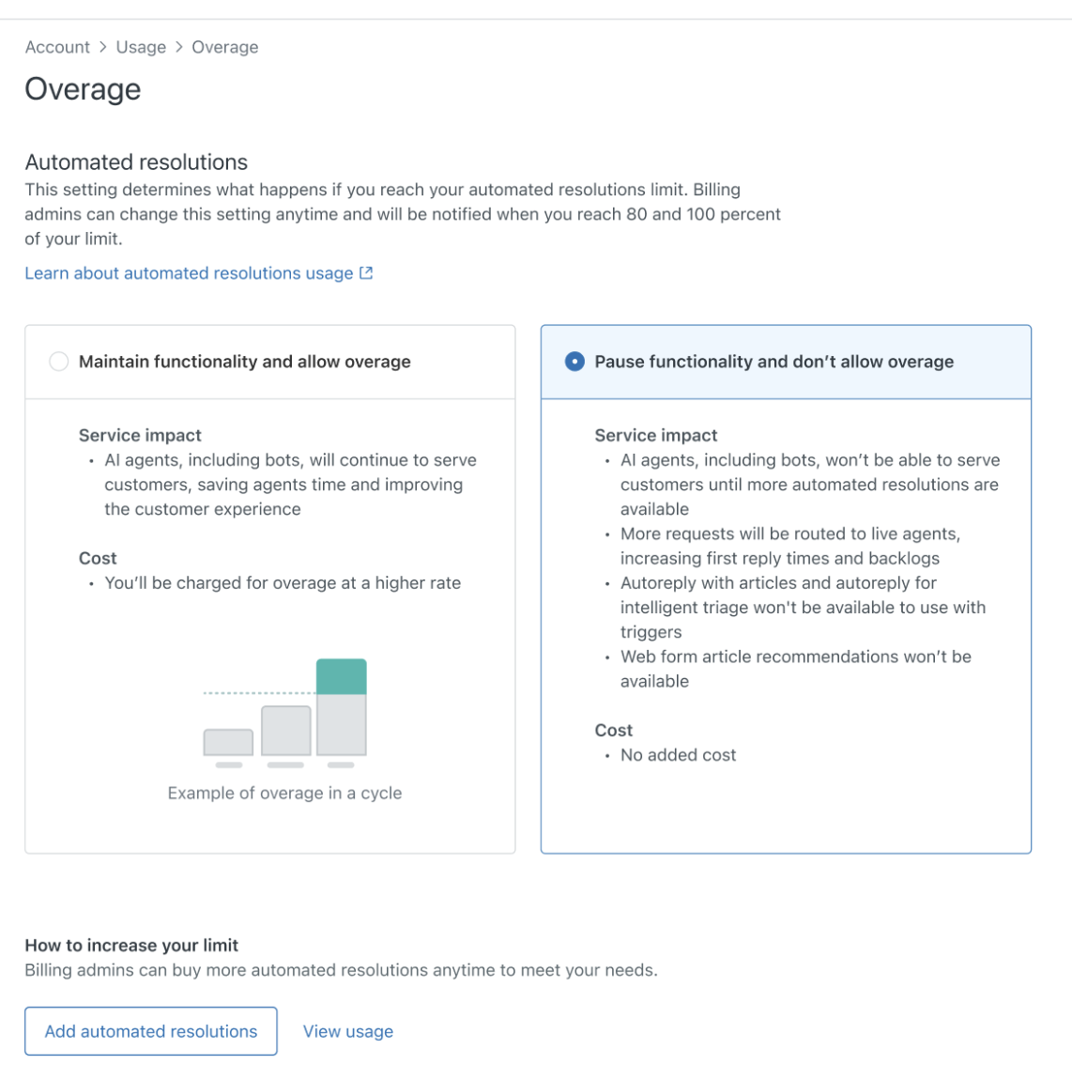This screenshot has width=1072, height=1082.
Task: Click the 'How to increase your limit' heading
Action: (x=131, y=945)
